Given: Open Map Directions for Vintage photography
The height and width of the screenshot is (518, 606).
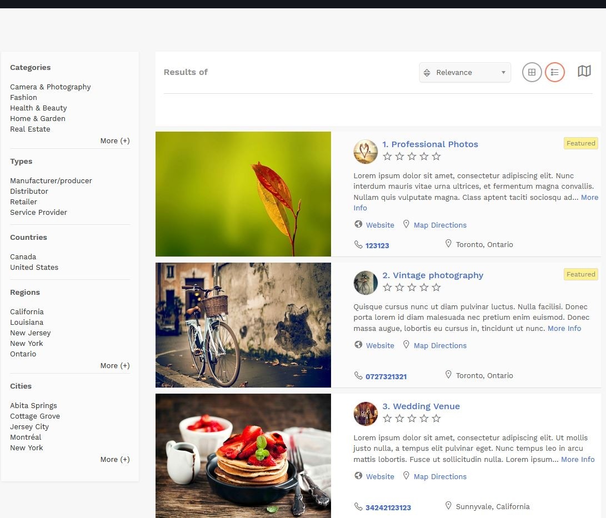Looking at the screenshot, I should point(440,345).
